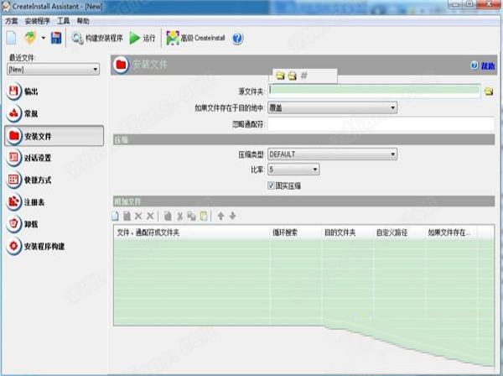Click the move up arrow in 附加文件 toolbar
This screenshot has height=376, width=503.
220,216
